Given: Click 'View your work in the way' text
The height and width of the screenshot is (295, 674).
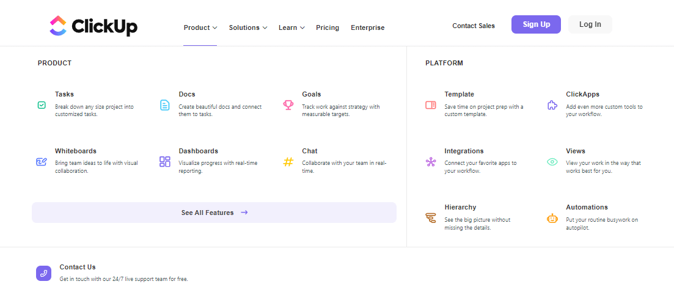Looking at the screenshot, I should click(604, 167).
